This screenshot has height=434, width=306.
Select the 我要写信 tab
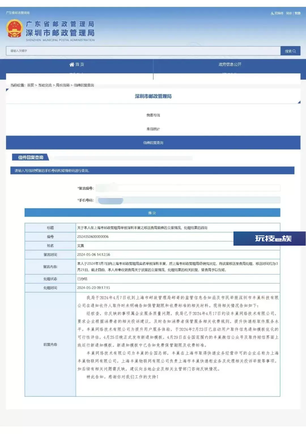(x=153, y=115)
